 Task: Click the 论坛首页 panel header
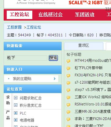point(33,89)
